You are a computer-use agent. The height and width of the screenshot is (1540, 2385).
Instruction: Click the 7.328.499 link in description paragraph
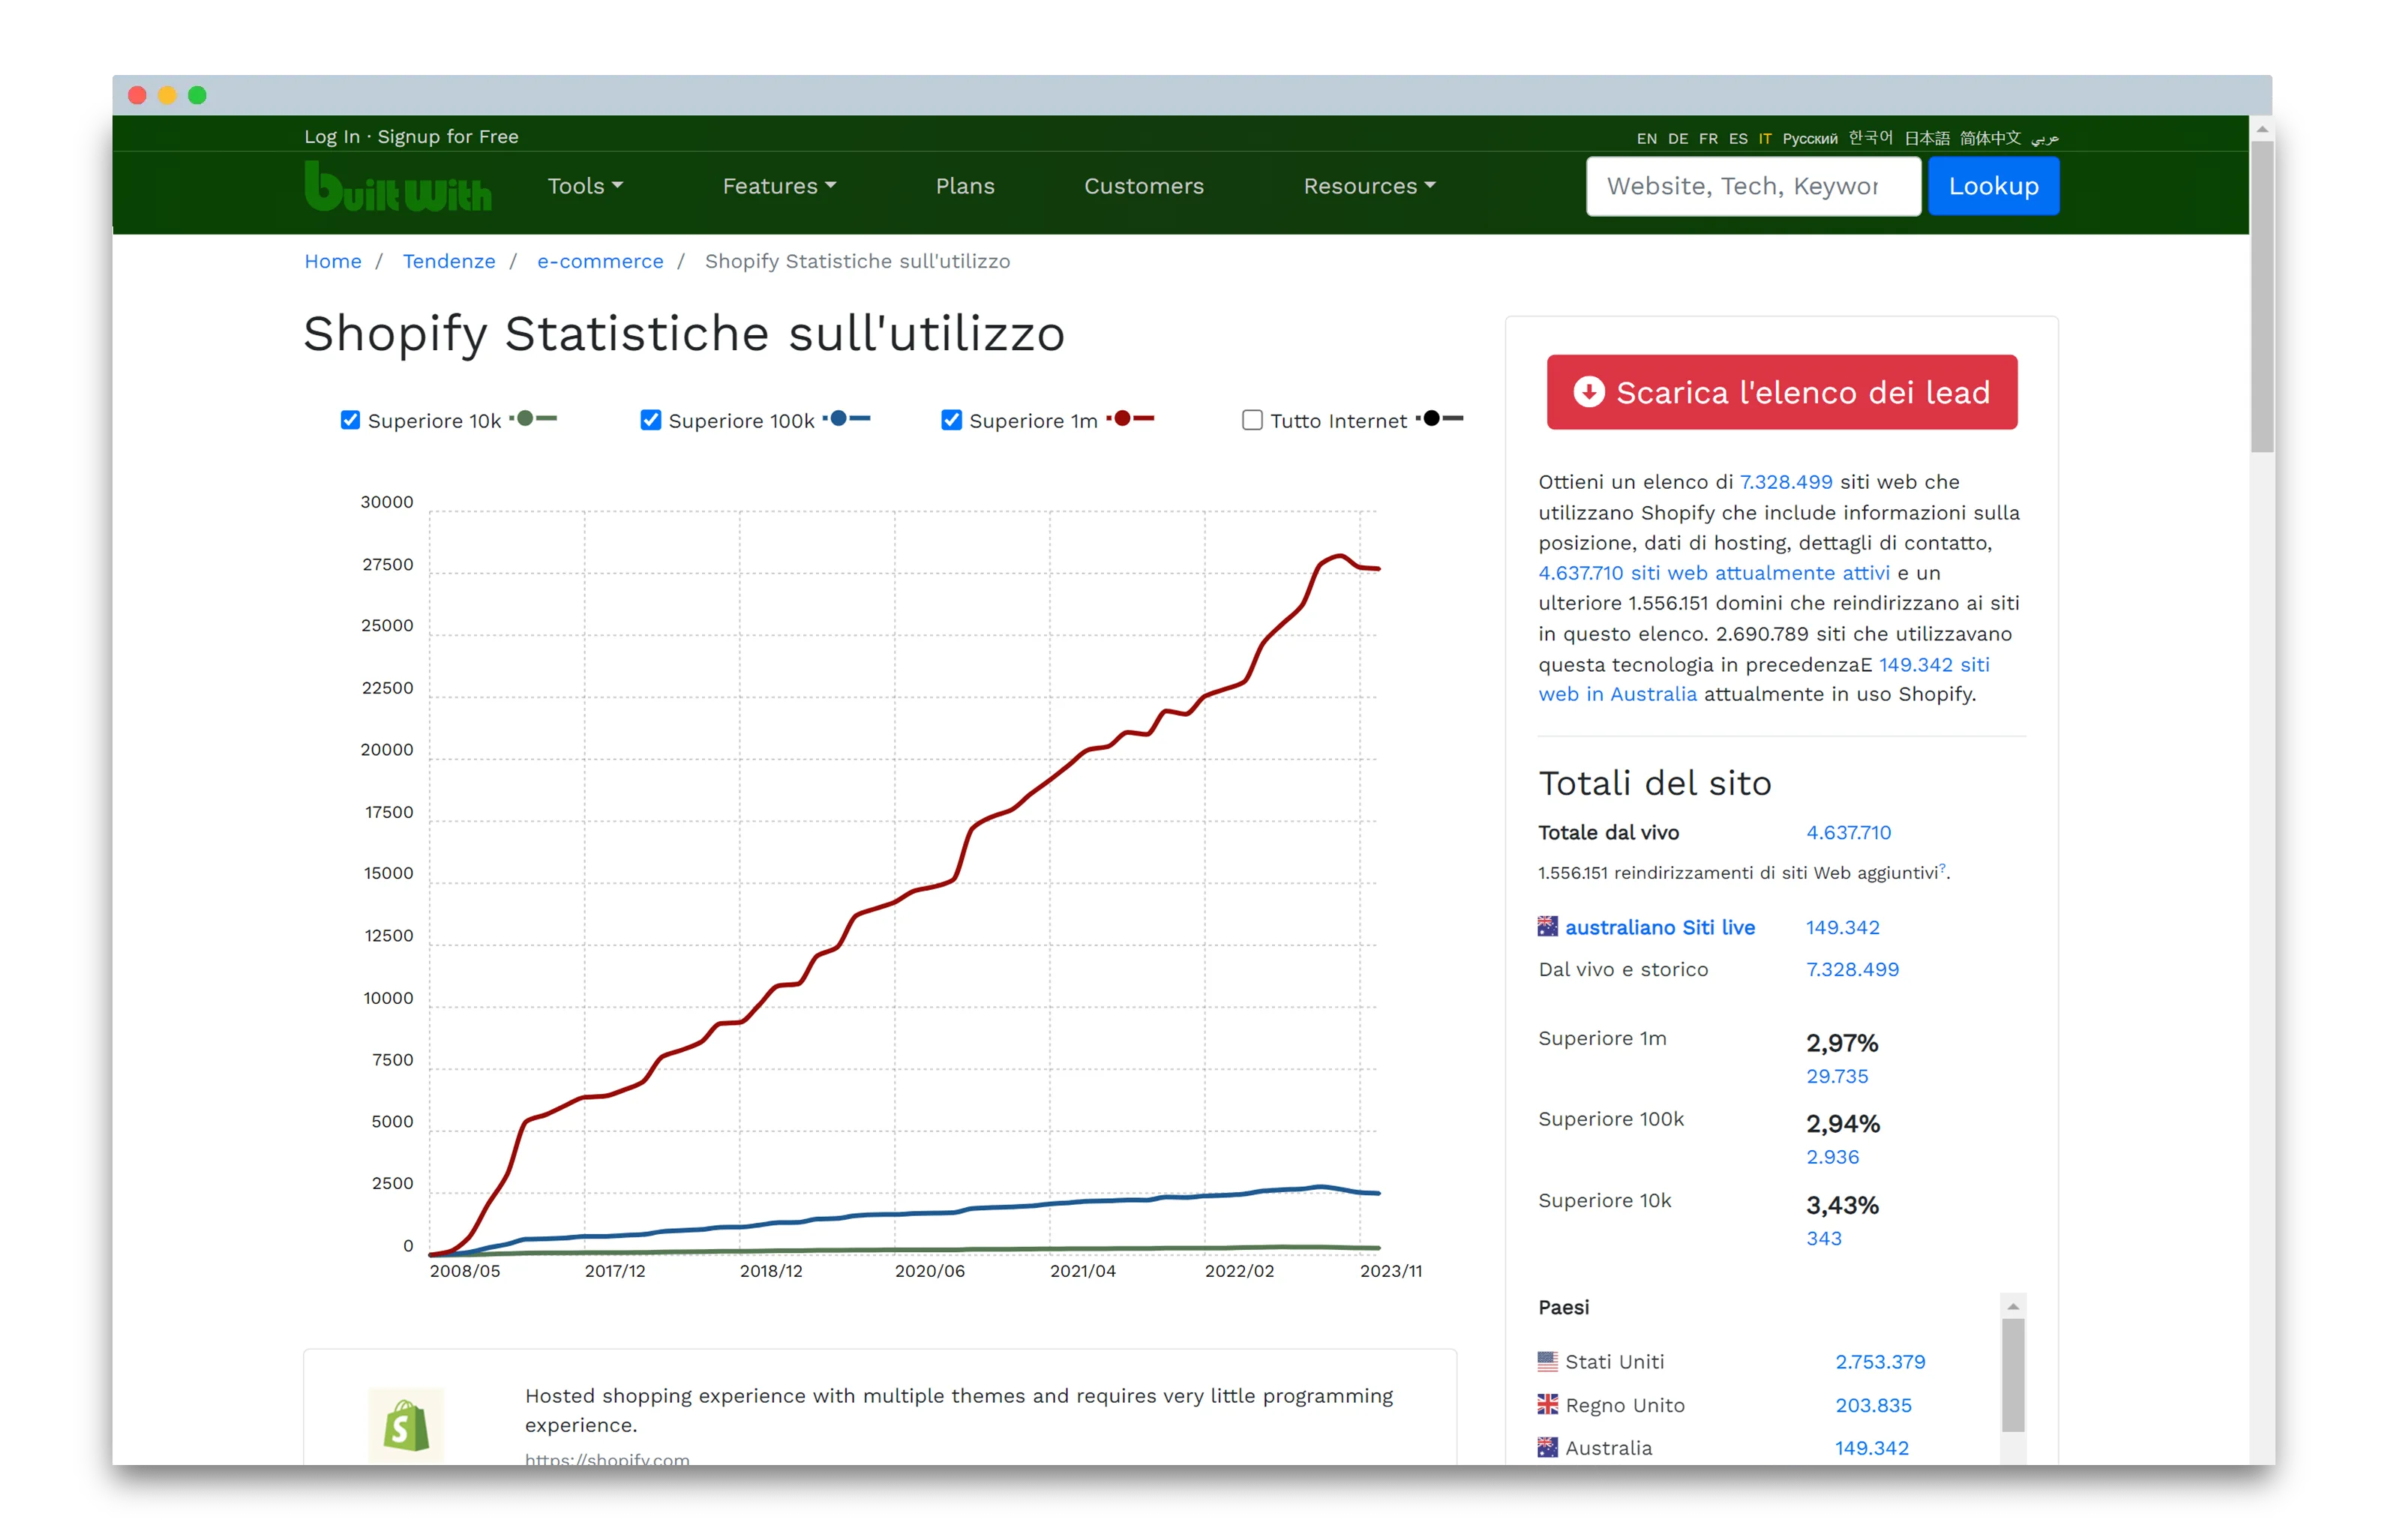(1785, 481)
